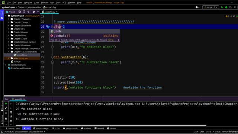
Task: Toggle fold end marker on line 28
Action: pyautogui.click(x=52, y=62)
